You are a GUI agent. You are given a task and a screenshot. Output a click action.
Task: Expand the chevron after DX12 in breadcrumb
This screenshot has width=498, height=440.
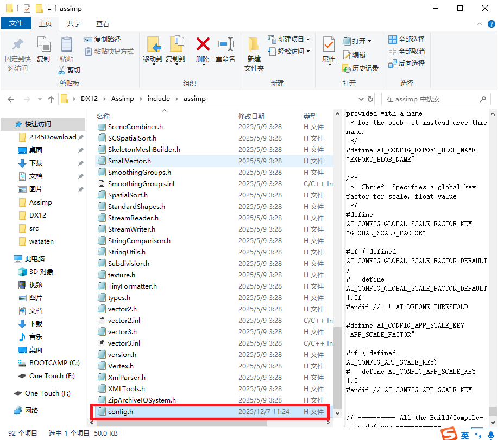coord(104,99)
